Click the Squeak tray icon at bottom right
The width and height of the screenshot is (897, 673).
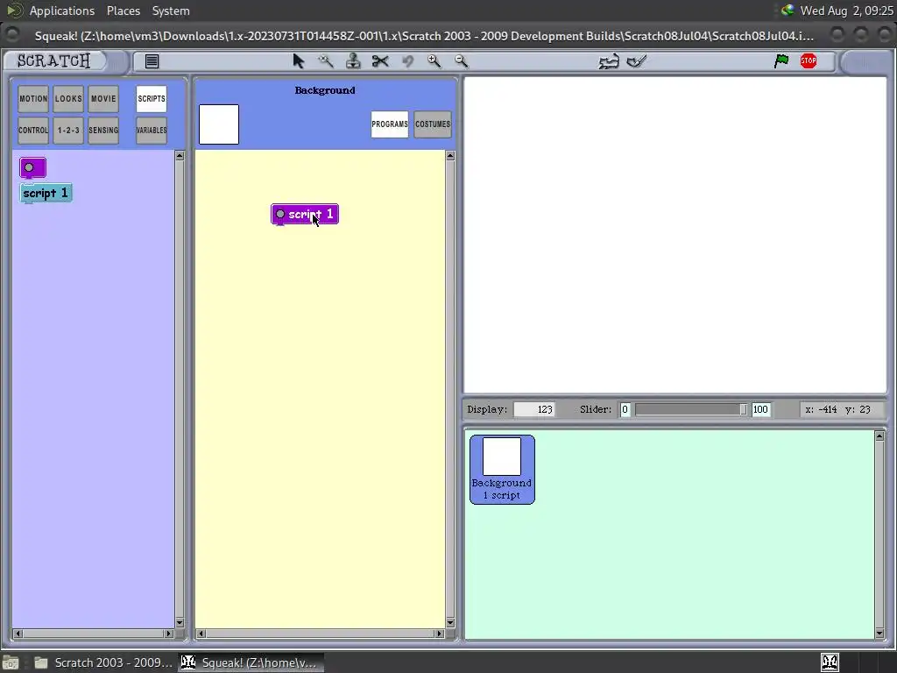pyautogui.click(x=830, y=662)
